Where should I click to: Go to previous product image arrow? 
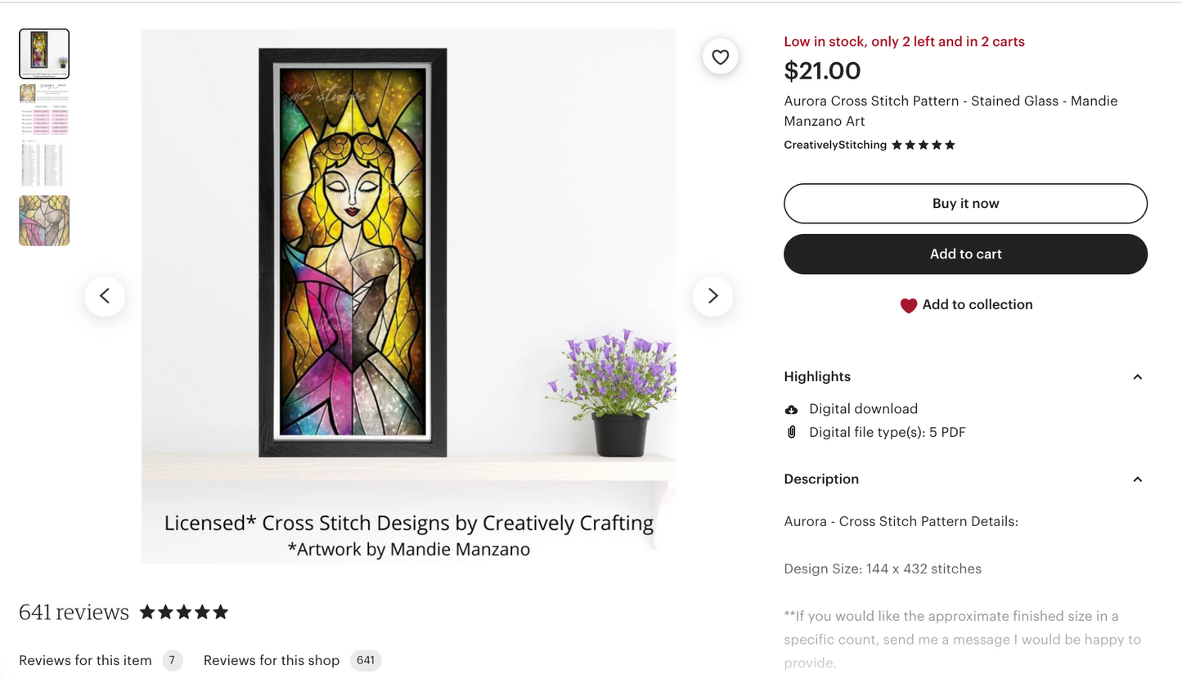click(x=105, y=296)
